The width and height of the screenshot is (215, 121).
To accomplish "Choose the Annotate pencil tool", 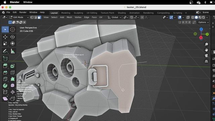I will pyautogui.click(x=5, y=51).
